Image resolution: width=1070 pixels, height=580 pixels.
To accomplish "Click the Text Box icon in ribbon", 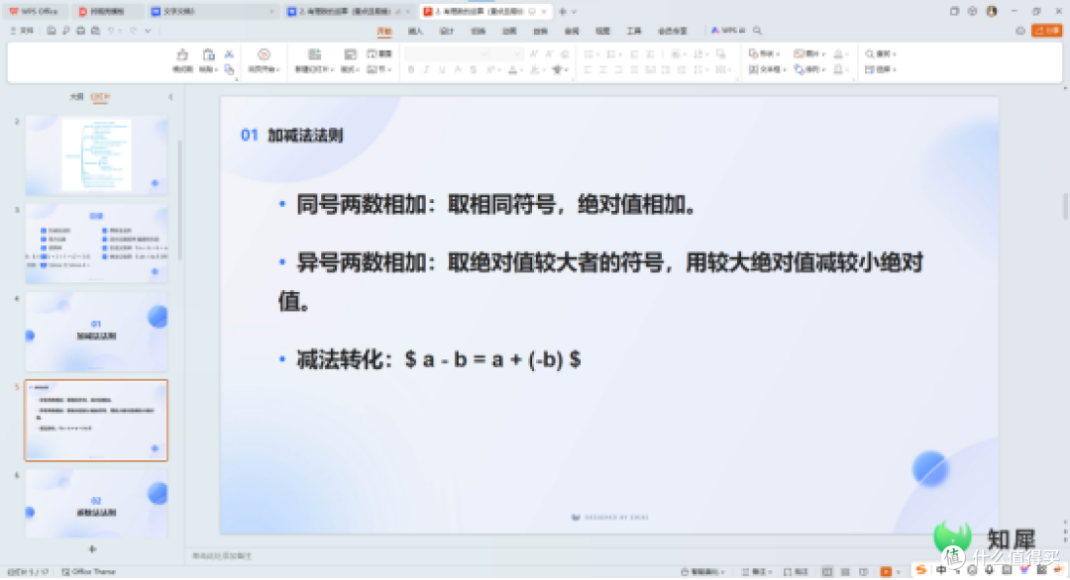I will (753, 69).
